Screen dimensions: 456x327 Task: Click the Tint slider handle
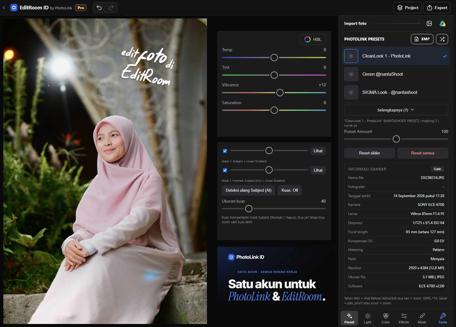[x=274, y=75]
